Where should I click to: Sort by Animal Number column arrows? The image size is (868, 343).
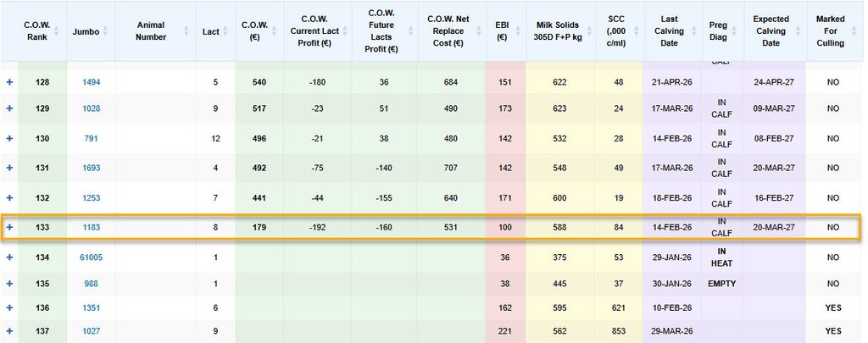click(186, 31)
